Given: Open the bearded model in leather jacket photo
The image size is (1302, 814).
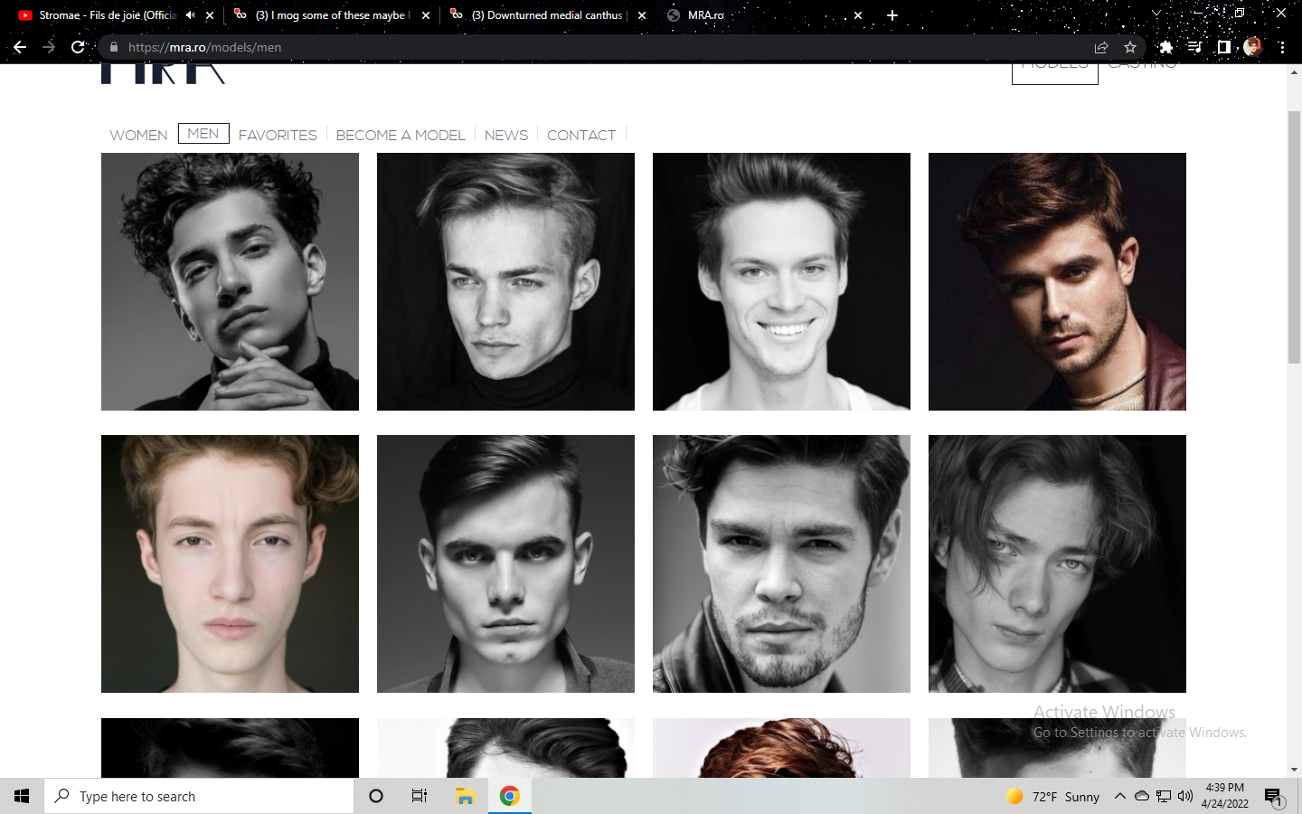Looking at the screenshot, I should coord(781,563).
